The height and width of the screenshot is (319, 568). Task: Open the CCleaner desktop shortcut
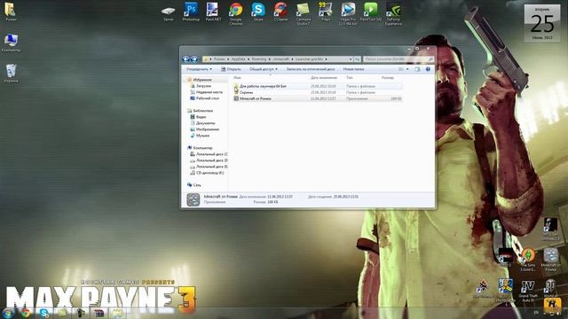coord(280,12)
